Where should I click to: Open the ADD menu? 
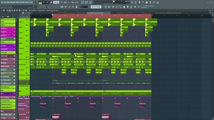[8, 2]
